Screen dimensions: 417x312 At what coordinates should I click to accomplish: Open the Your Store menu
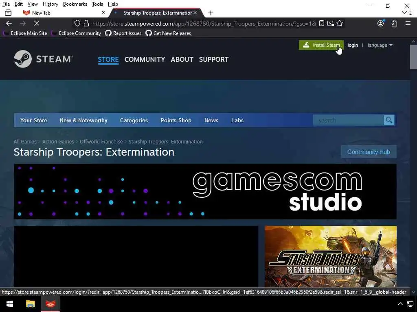(33, 120)
